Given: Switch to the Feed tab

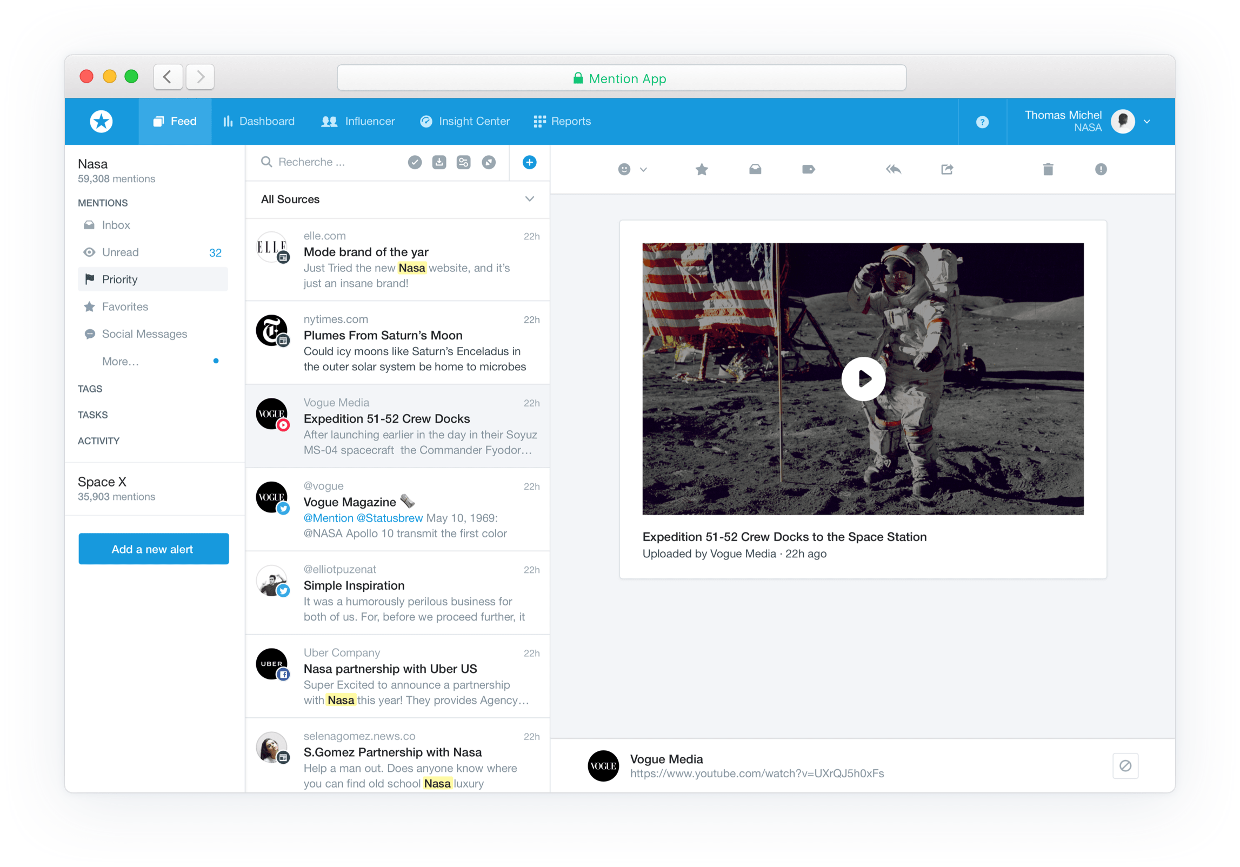Looking at the screenshot, I should [x=175, y=121].
